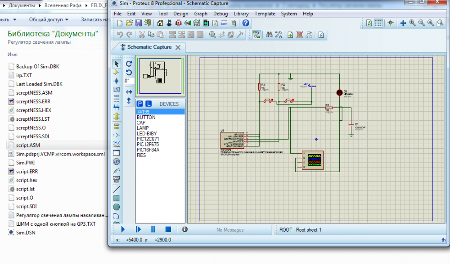The width and height of the screenshot is (450, 264).
Task: Click the Save Project icon in toolbar
Action: tap(138, 23)
